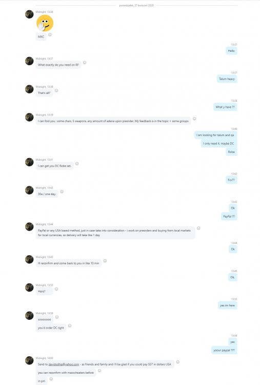This screenshot has width=260, height=385.
Task: Click the 'yoour paypal ???' sent message
Action: (224, 351)
